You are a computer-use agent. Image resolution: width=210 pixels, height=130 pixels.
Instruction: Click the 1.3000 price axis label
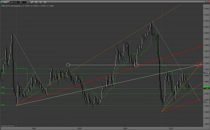(206, 118)
